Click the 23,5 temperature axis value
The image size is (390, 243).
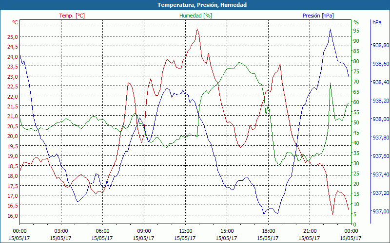(x=12, y=67)
